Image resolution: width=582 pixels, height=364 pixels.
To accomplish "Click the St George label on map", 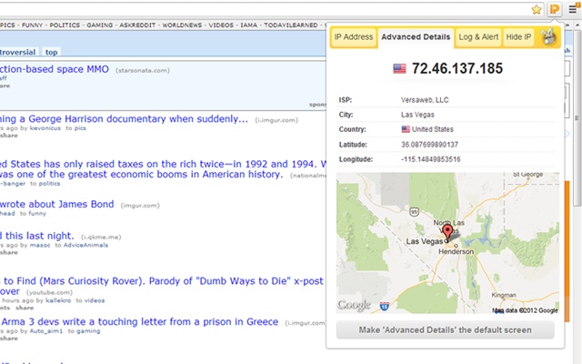I will click(527, 174).
